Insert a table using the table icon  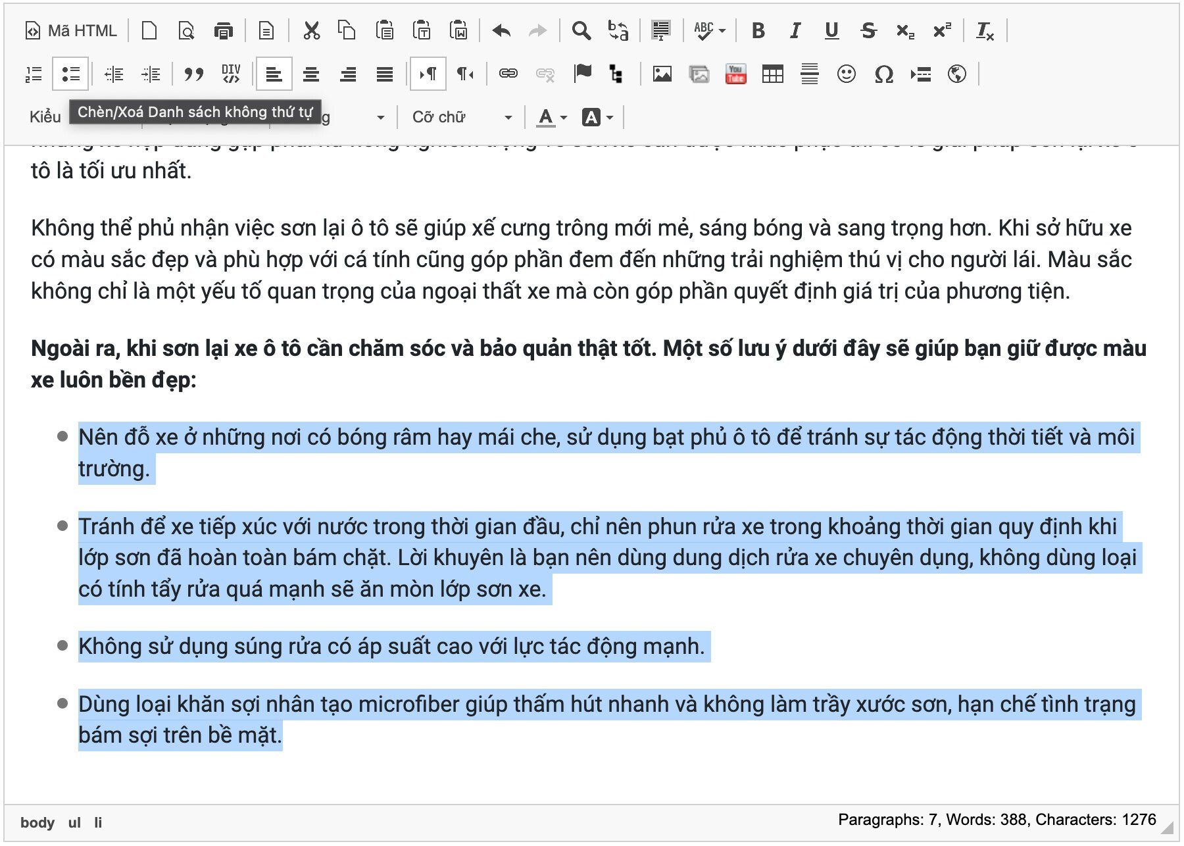pyautogui.click(x=772, y=74)
